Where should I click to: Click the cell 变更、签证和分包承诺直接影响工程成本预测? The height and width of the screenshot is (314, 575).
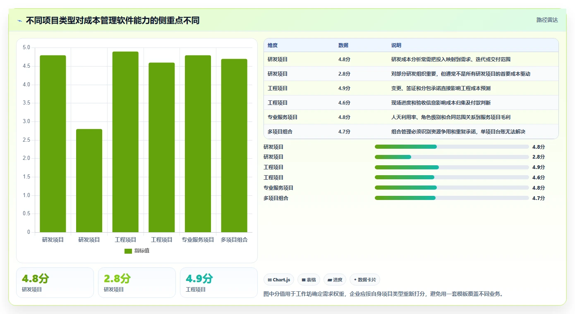pyautogui.click(x=441, y=88)
